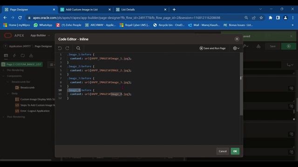Open browser tab search chevron
This screenshot has height=167, width=298.
tap(261, 9)
